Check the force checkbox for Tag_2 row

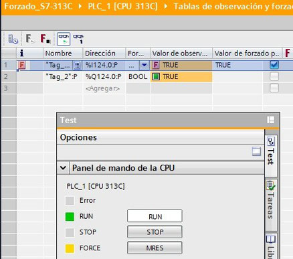[274, 76]
